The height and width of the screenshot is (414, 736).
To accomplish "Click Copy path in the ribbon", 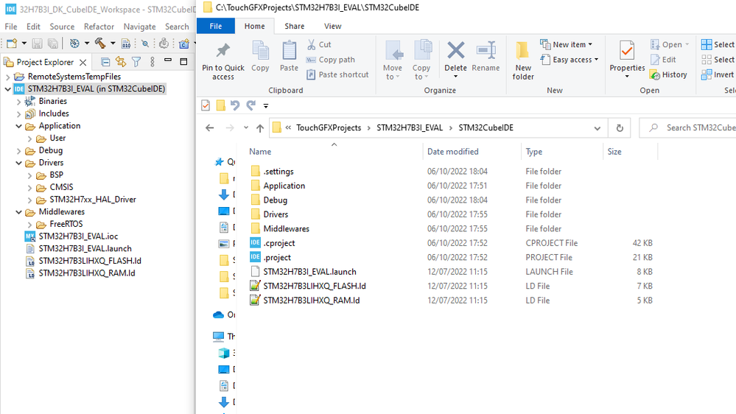I will tap(331, 60).
